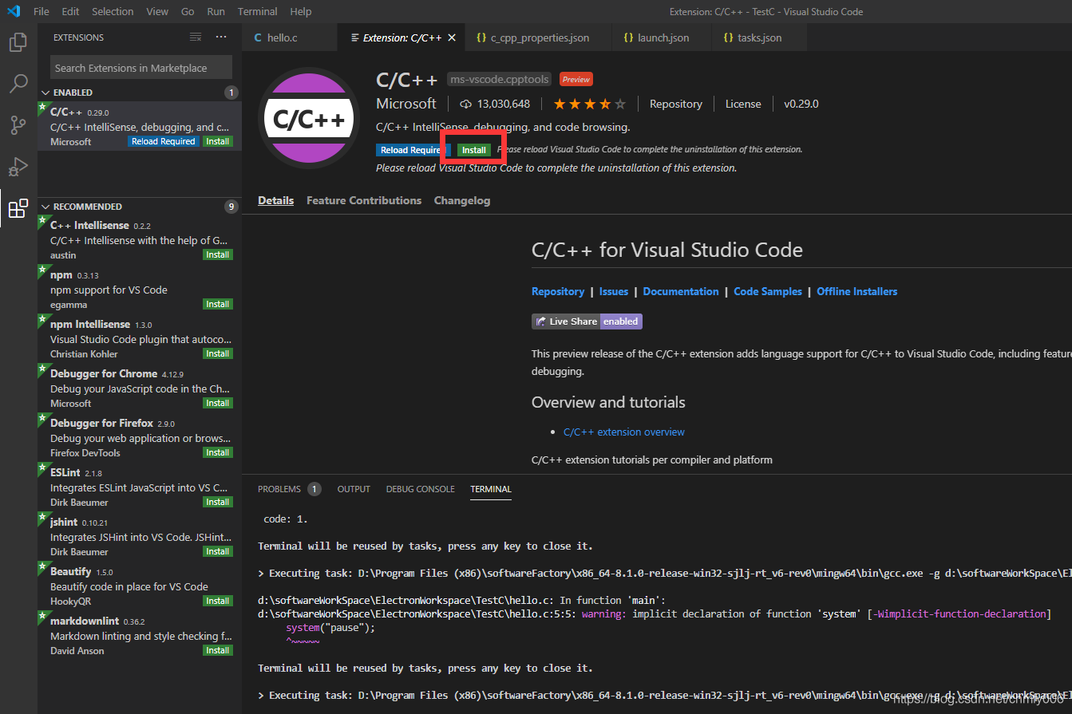Select the ESLint extension list item
The height and width of the screenshot is (714, 1072).
point(140,487)
